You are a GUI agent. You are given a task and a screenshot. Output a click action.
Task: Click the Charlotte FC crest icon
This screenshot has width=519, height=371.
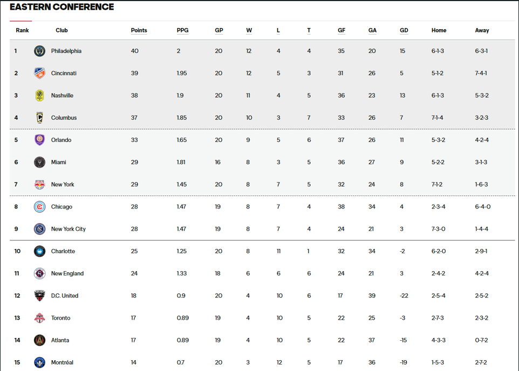pos(40,251)
